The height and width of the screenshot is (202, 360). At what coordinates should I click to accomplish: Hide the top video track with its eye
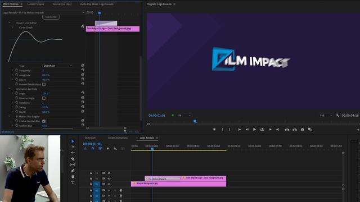(x=109, y=173)
